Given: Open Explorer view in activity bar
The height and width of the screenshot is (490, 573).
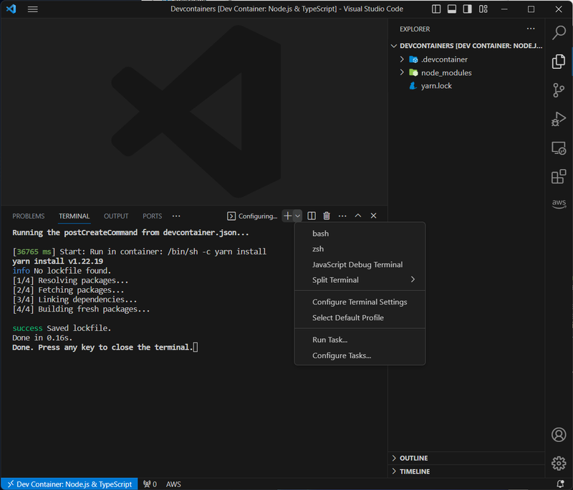Looking at the screenshot, I should pos(559,62).
